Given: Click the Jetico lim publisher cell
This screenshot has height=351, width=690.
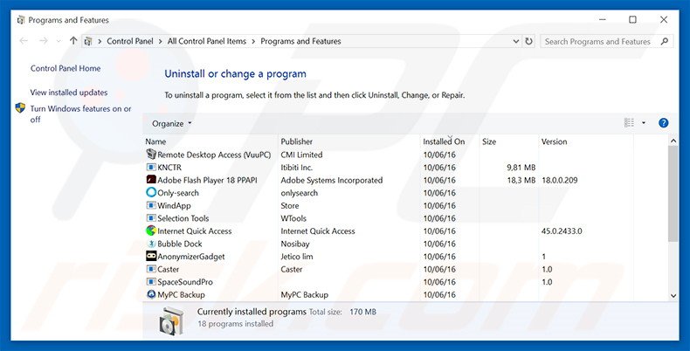Looking at the screenshot, I should point(297,257).
